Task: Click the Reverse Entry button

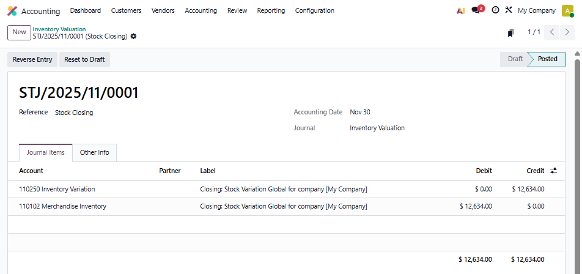Action: [x=33, y=60]
